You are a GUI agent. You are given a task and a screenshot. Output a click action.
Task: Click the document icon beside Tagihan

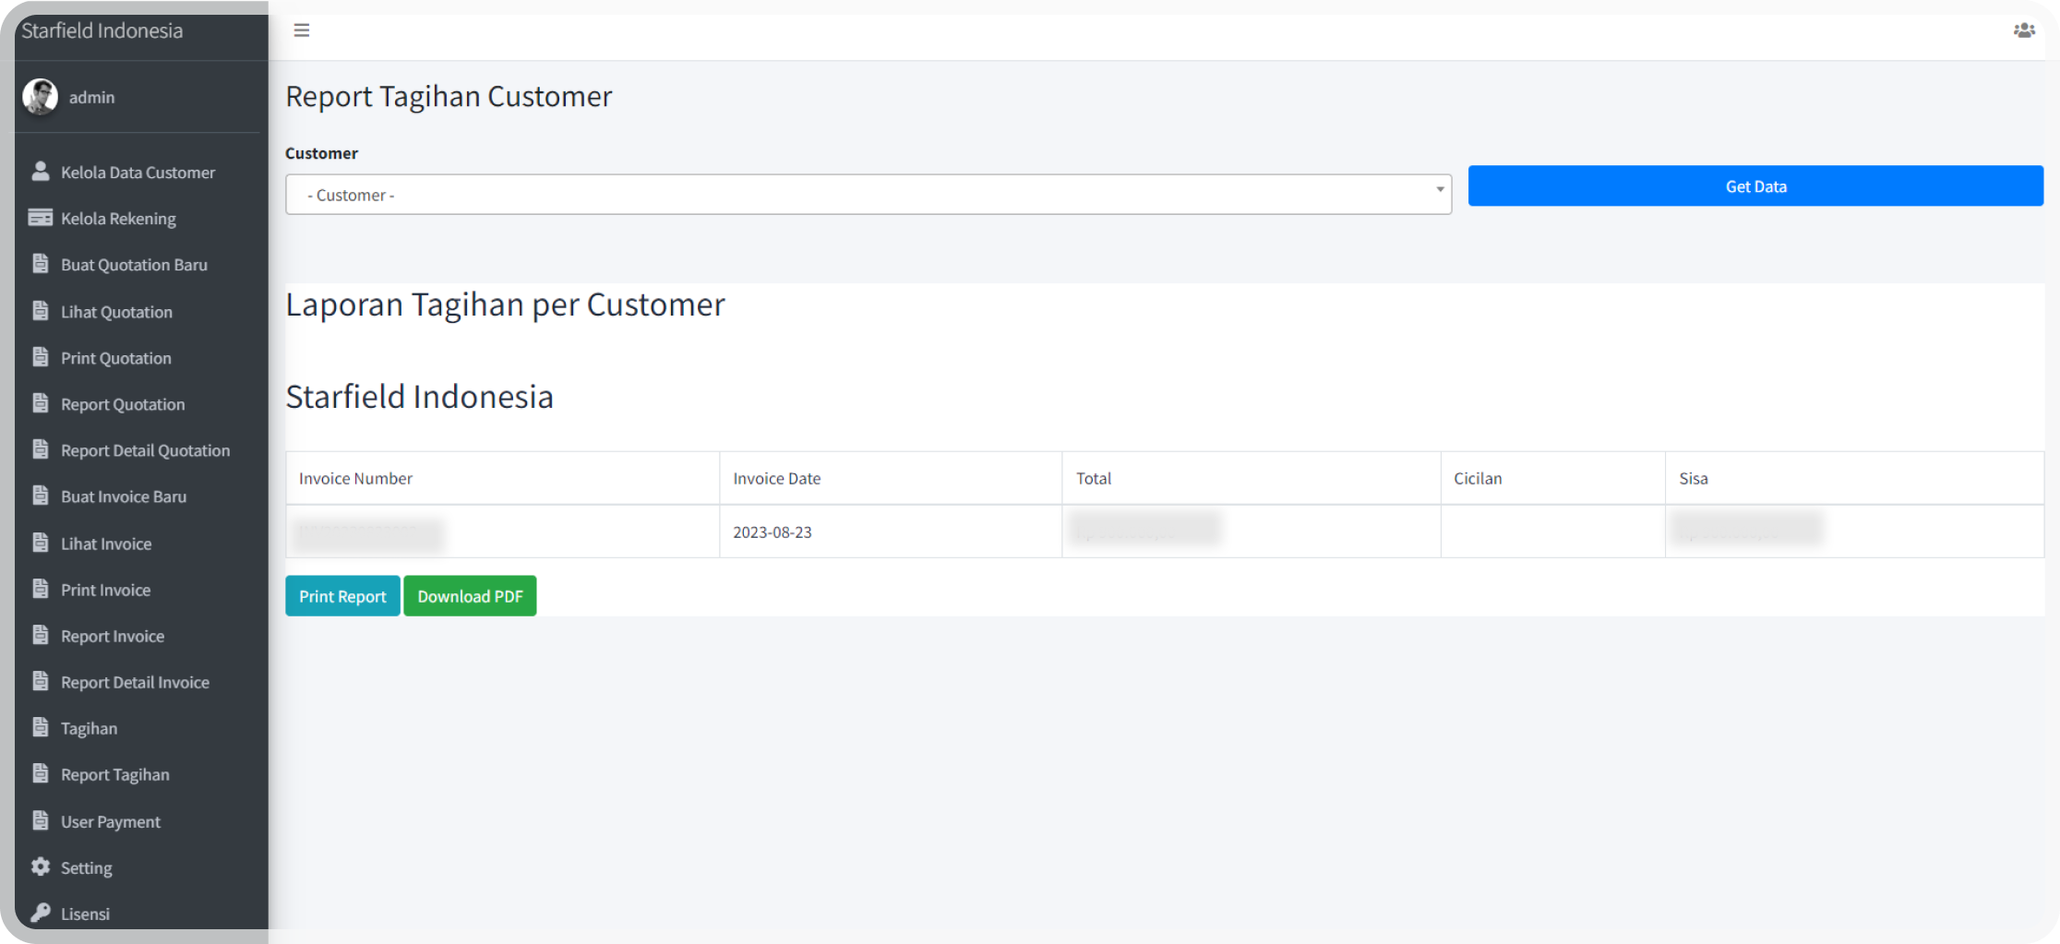(x=41, y=727)
